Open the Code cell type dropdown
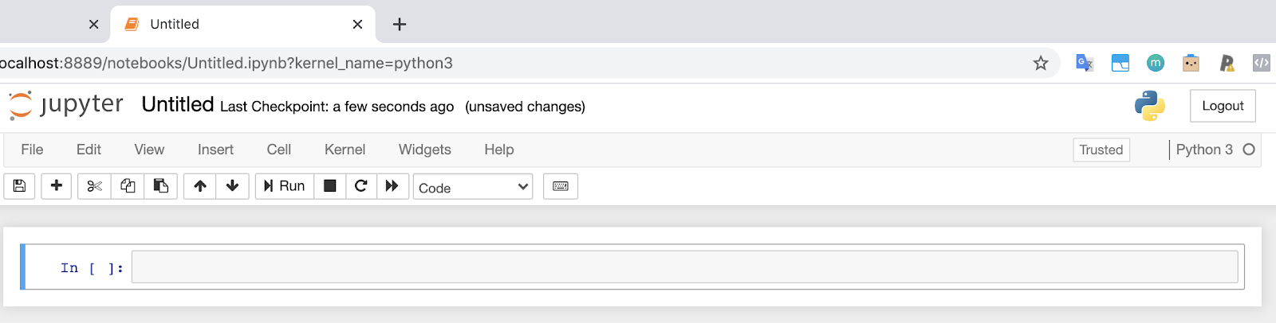Image resolution: width=1276 pixels, height=323 pixels. coord(473,188)
